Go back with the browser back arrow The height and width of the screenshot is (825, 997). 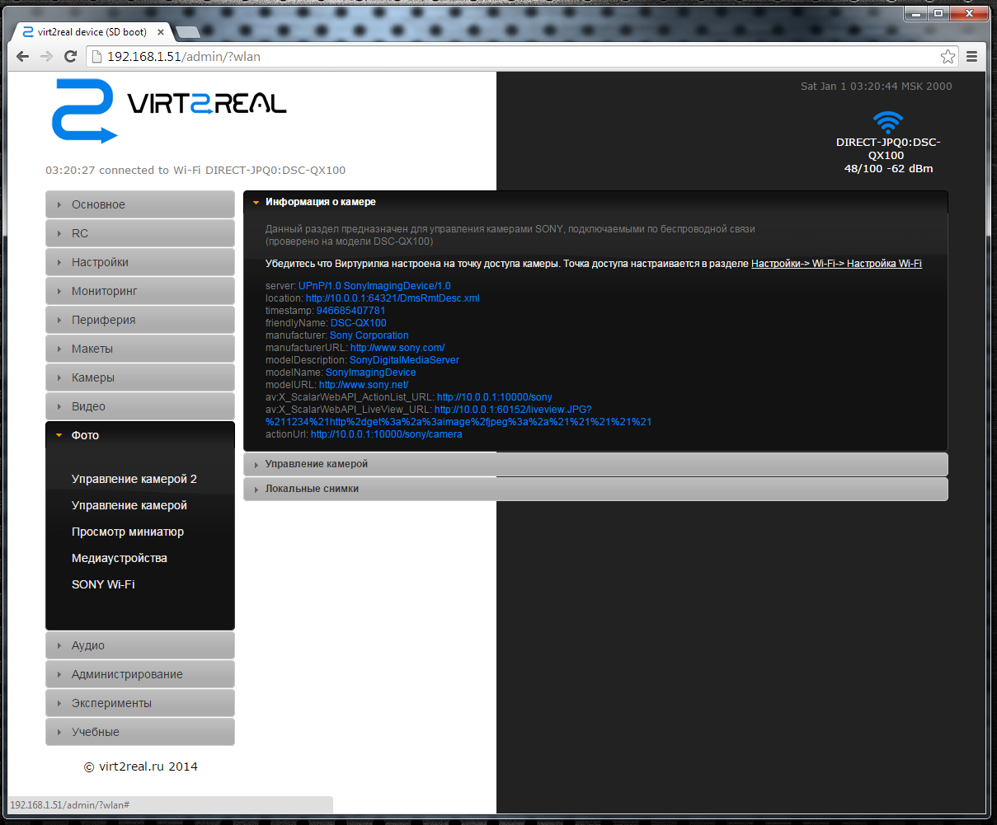[x=24, y=57]
